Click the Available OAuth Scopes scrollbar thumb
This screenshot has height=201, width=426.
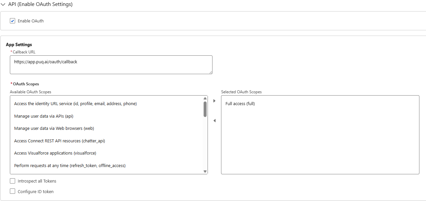click(x=205, y=109)
